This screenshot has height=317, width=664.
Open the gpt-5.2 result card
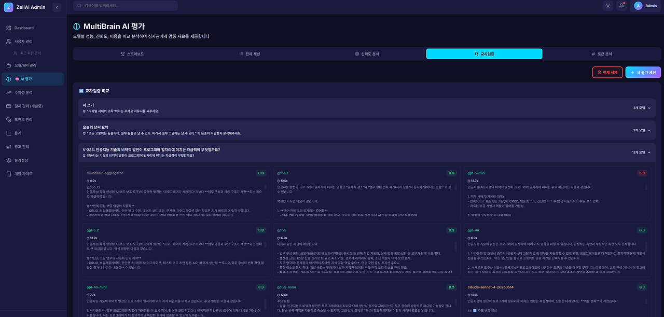click(176, 249)
